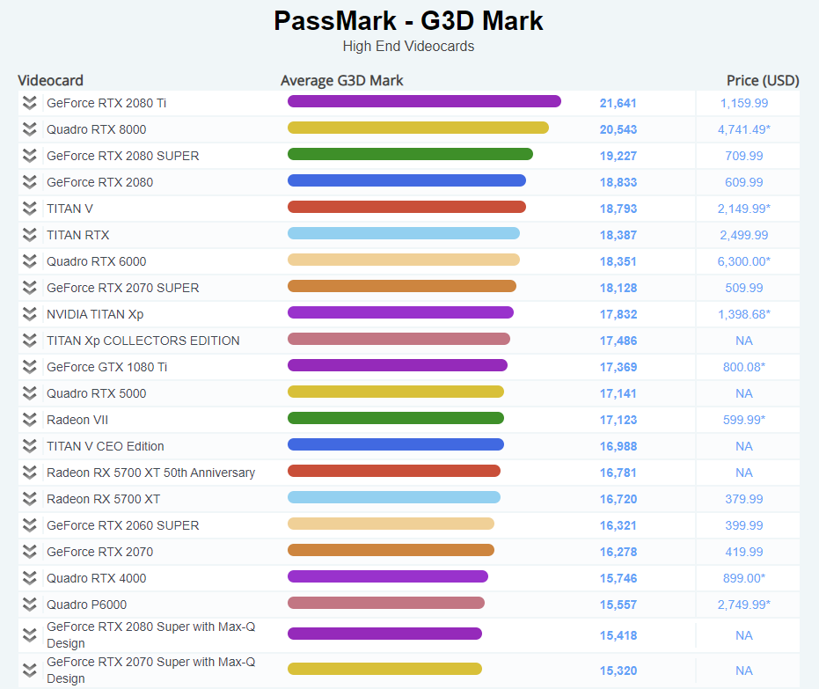Expand the NVIDIA TITAN Xp row chevron

tap(30, 314)
